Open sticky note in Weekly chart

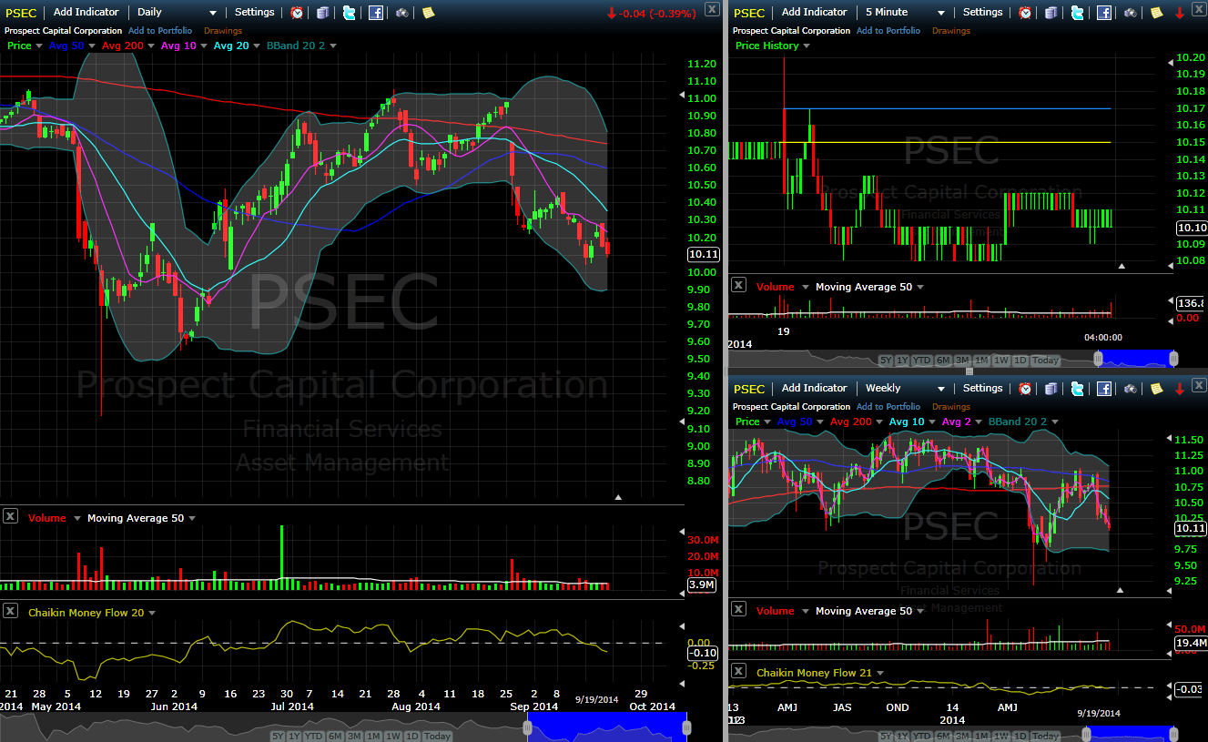[1156, 389]
